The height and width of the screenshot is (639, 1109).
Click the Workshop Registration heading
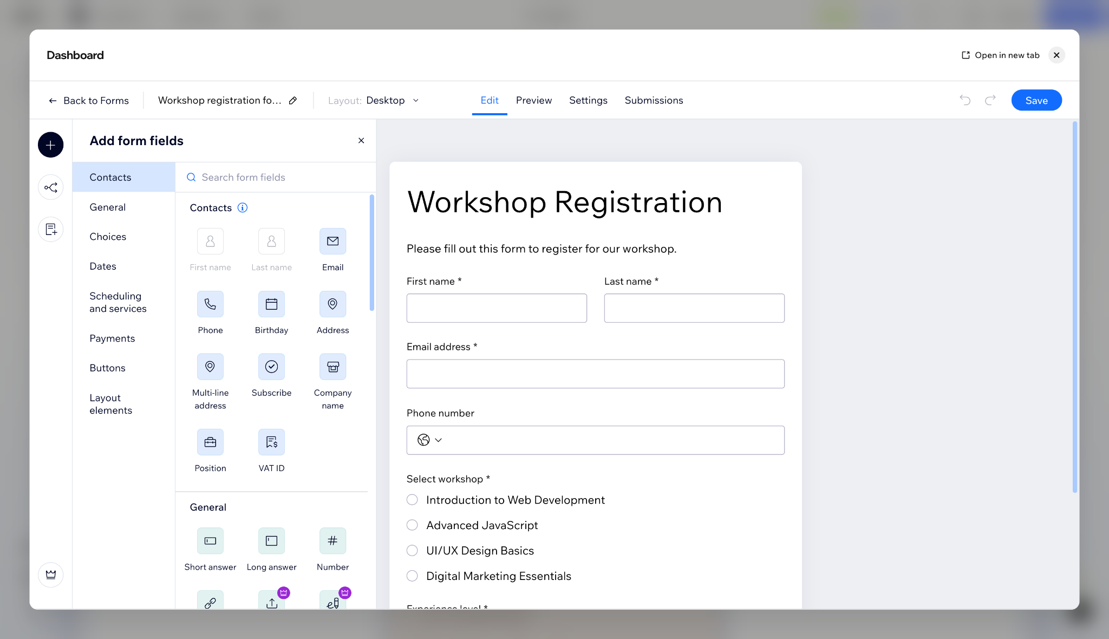click(565, 203)
